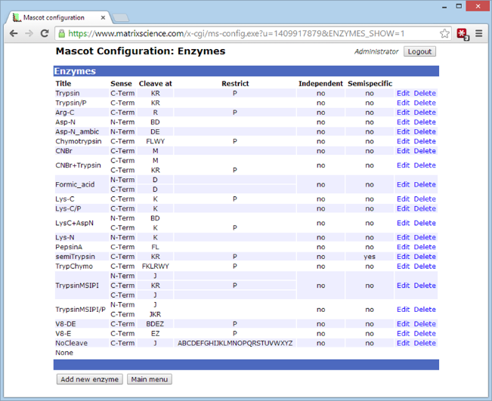Select the TrypChymo cleave value FKLRWY
492x401 pixels.
point(156,267)
